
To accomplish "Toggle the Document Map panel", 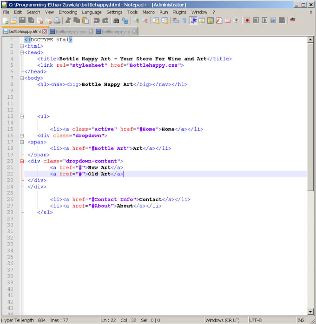I will point(211,20).
